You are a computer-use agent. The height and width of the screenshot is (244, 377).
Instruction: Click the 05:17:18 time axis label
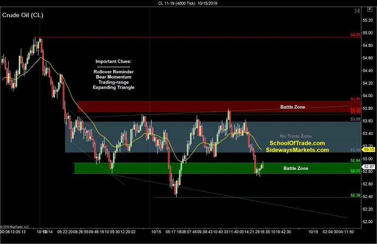(173, 232)
